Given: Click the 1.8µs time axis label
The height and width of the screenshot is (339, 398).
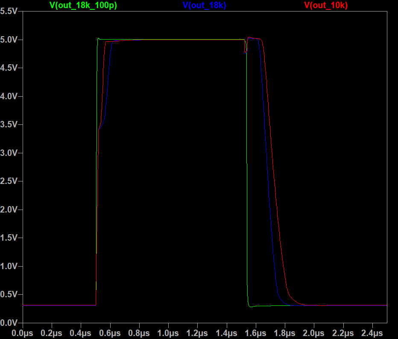Looking at the screenshot, I should click(284, 333).
